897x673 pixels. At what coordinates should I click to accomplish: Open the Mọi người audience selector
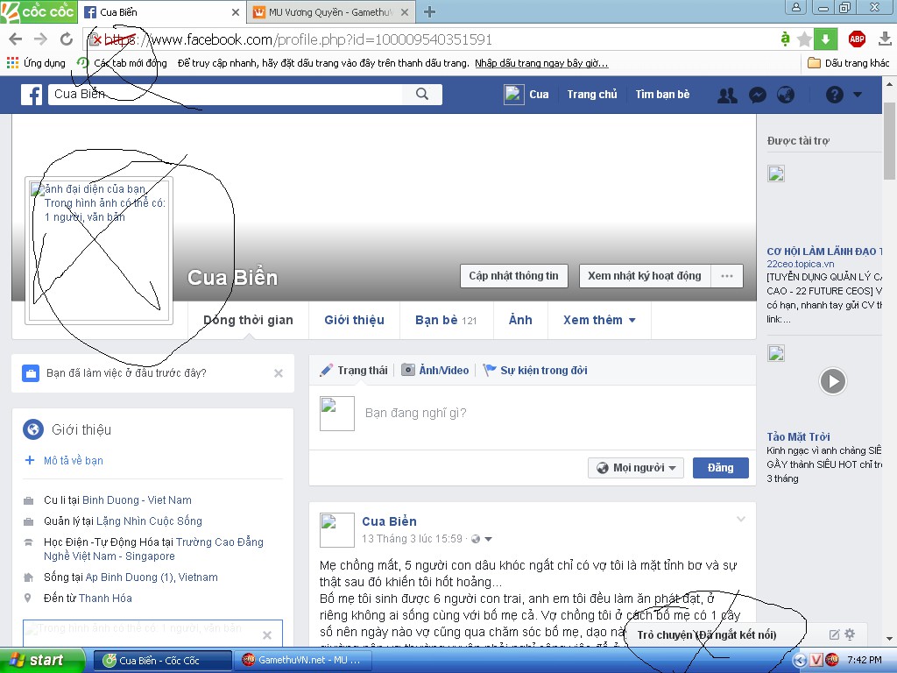click(635, 468)
